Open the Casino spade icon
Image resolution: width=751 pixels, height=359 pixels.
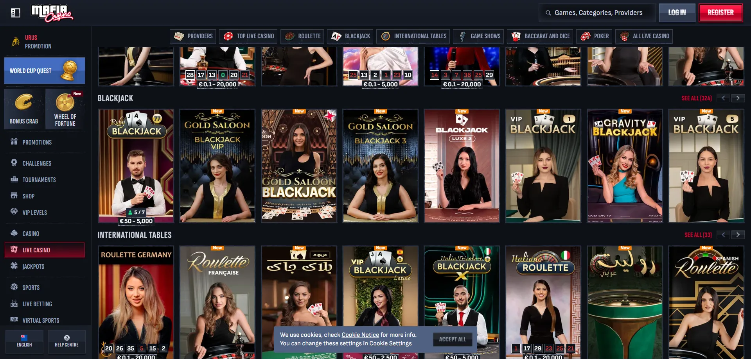(x=14, y=233)
